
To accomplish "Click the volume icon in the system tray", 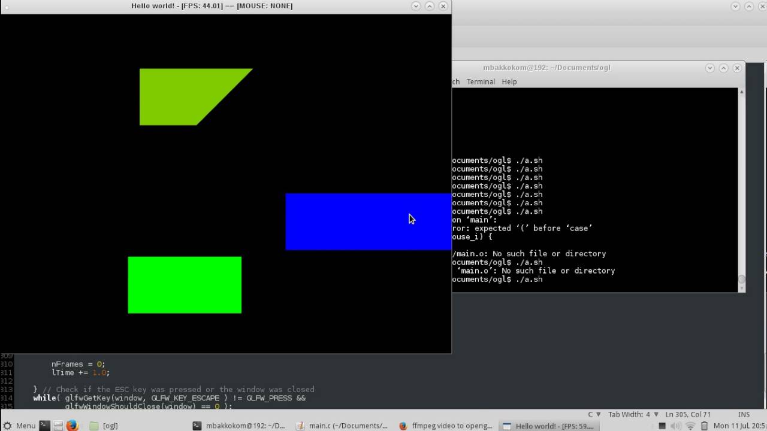I will tap(676, 426).
